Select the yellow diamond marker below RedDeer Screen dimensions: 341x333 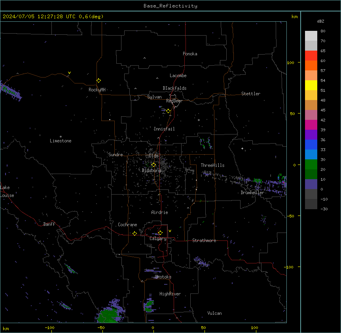(x=169, y=111)
